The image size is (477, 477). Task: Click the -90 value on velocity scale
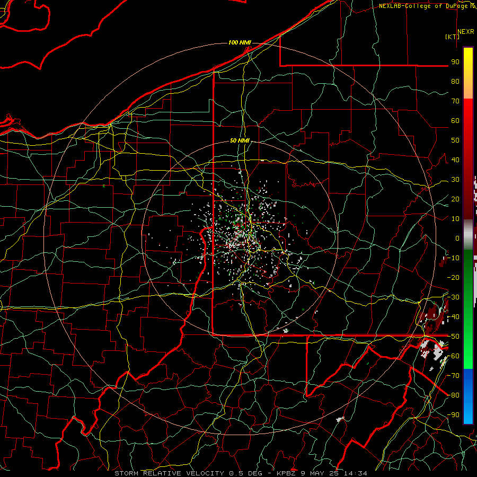pos(453,415)
